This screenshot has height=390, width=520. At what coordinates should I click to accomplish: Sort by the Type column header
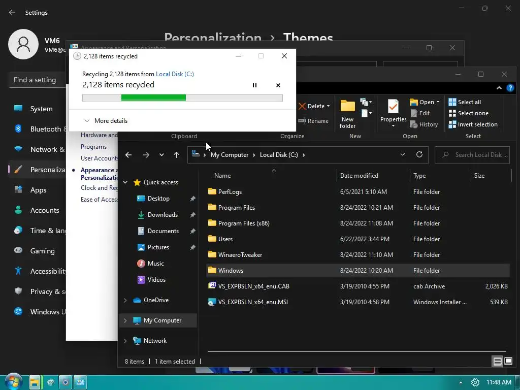(419, 176)
